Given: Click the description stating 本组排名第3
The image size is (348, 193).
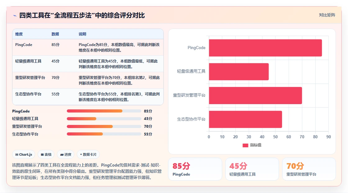Looking at the screenshot, I should pos(119,97).
